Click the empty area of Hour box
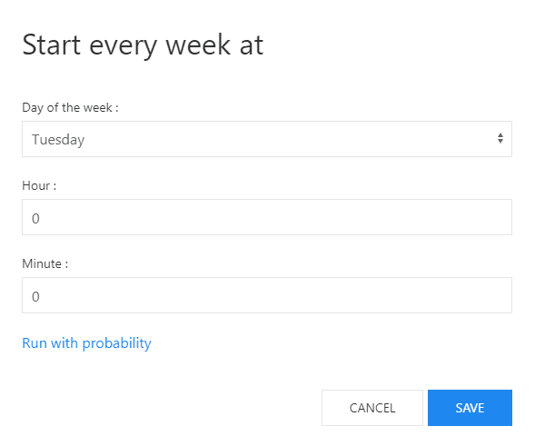 click(x=273, y=217)
